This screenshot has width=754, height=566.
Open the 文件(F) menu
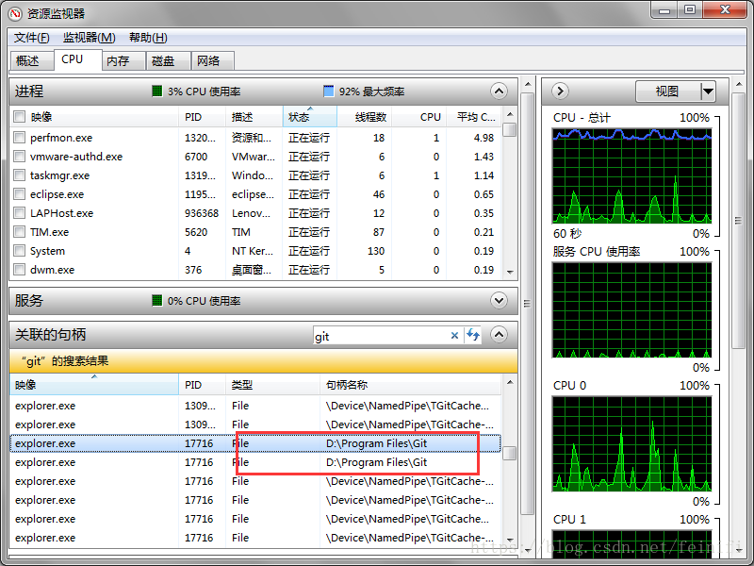pos(31,38)
